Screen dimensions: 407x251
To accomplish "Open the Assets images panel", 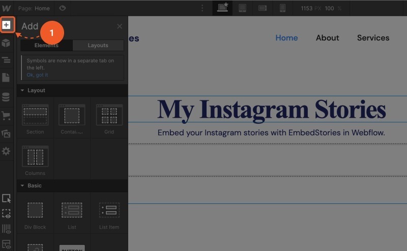I will [x=6, y=133].
